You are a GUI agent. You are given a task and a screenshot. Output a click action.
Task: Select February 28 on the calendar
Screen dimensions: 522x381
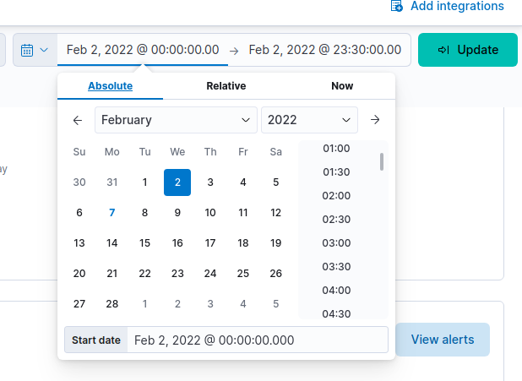tap(111, 304)
